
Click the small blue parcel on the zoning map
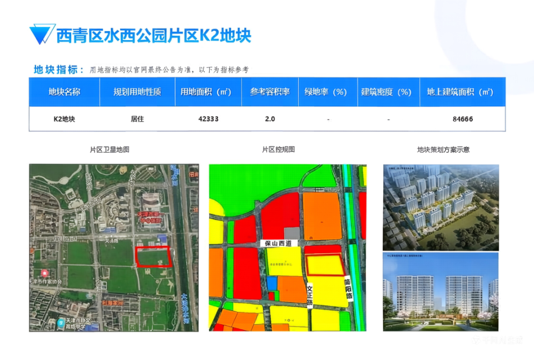(272, 284)
